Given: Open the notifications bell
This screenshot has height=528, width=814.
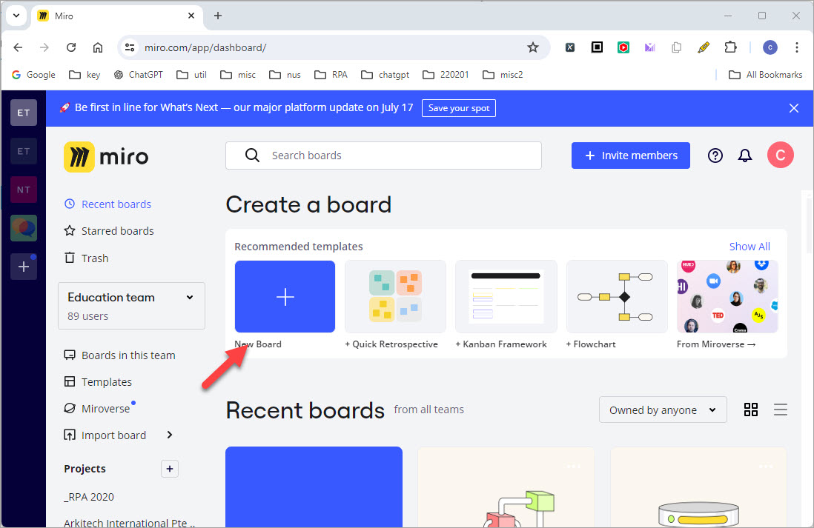Looking at the screenshot, I should (x=745, y=156).
